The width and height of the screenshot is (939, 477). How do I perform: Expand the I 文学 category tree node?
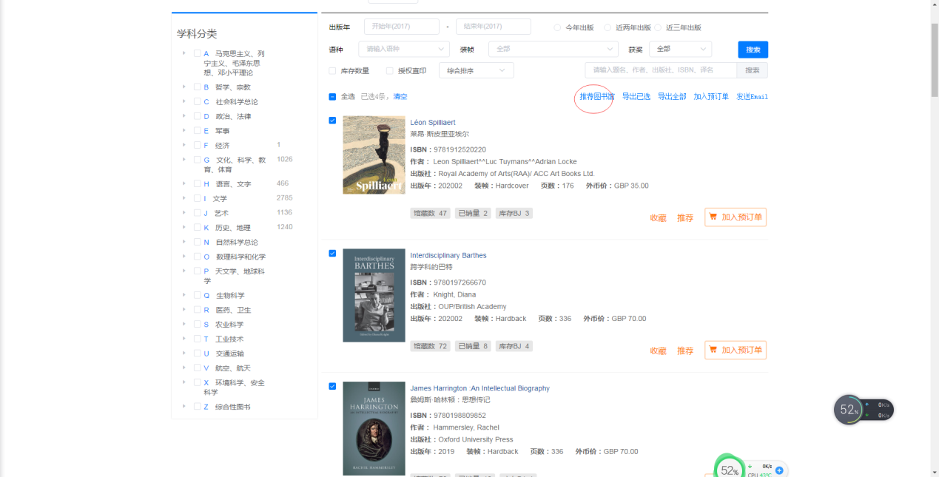pos(184,198)
